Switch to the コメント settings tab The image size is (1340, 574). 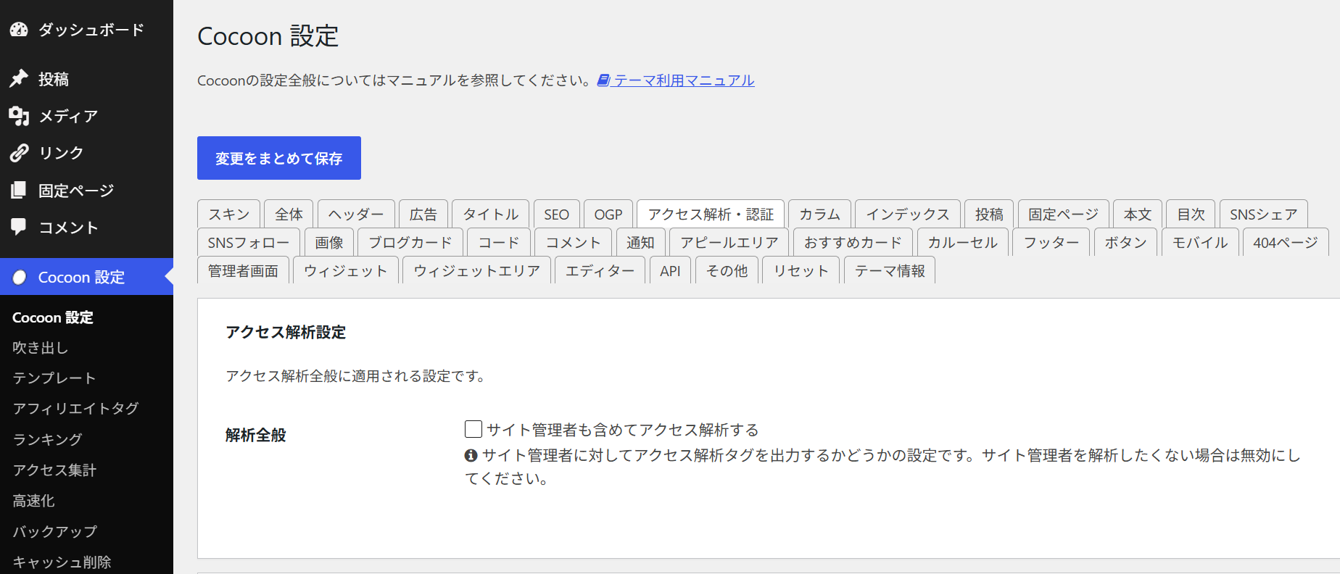point(574,242)
